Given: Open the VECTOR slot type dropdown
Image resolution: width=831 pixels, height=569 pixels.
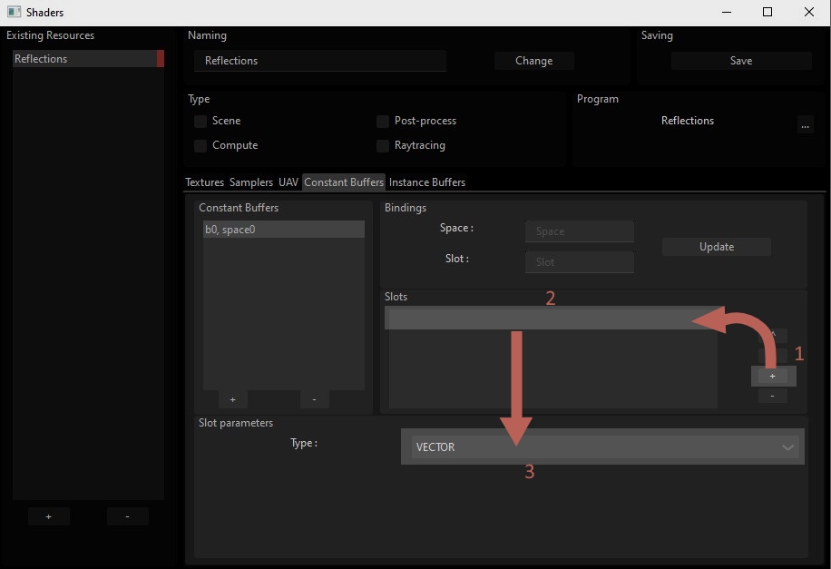Looking at the screenshot, I should (x=603, y=447).
